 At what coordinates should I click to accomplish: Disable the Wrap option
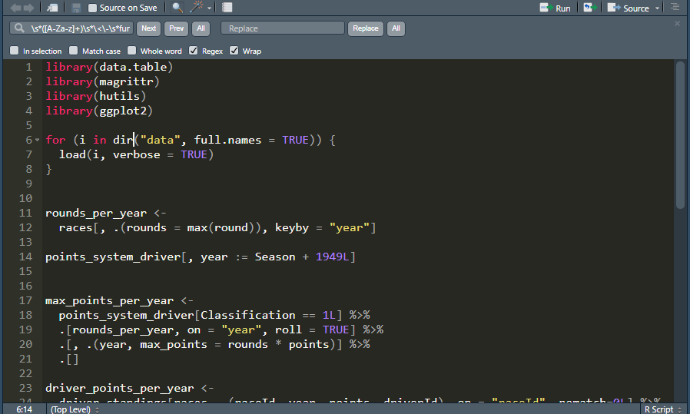(234, 51)
